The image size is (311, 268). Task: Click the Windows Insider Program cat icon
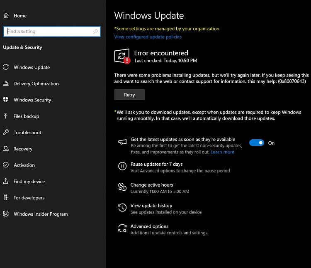coord(6,214)
